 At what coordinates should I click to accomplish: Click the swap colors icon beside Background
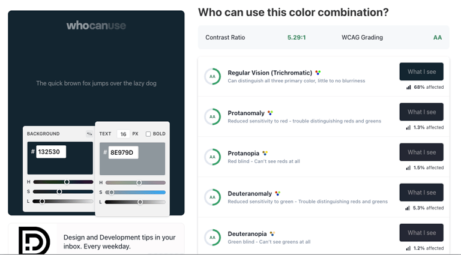click(89, 134)
